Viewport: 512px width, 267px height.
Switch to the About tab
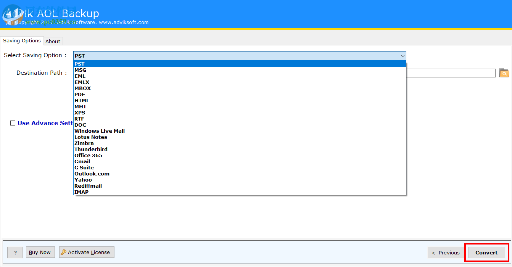point(53,41)
